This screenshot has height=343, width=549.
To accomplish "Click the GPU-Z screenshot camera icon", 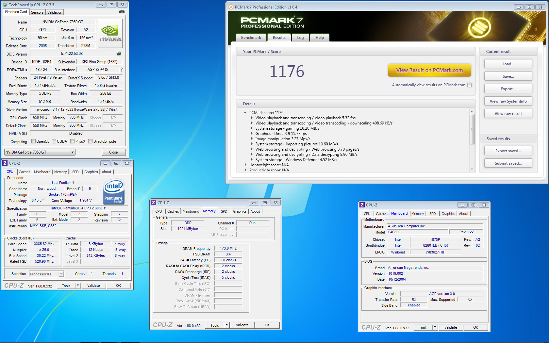I will [x=122, y=12].
